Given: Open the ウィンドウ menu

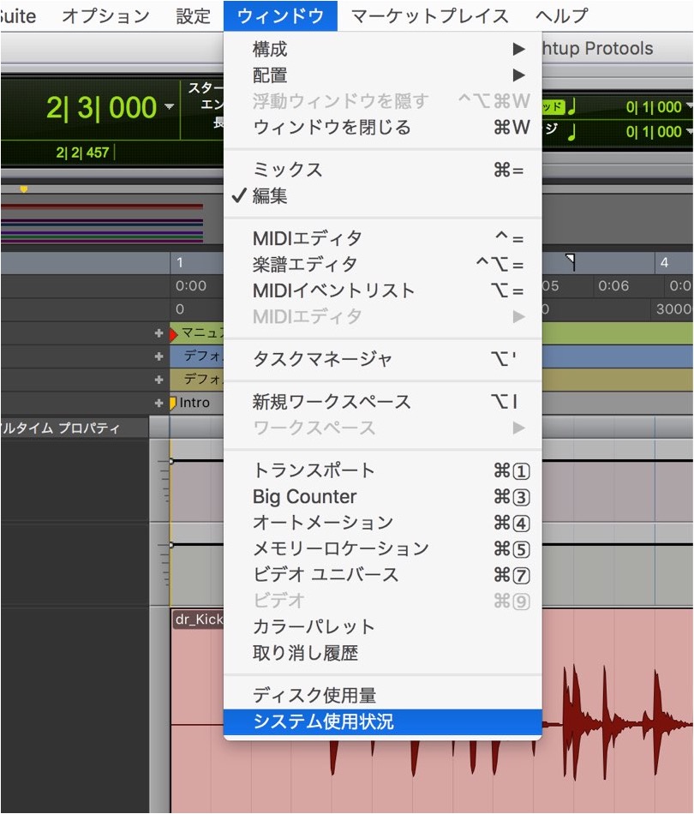Looking at the screenshot, I should click(x=280, y=15).
